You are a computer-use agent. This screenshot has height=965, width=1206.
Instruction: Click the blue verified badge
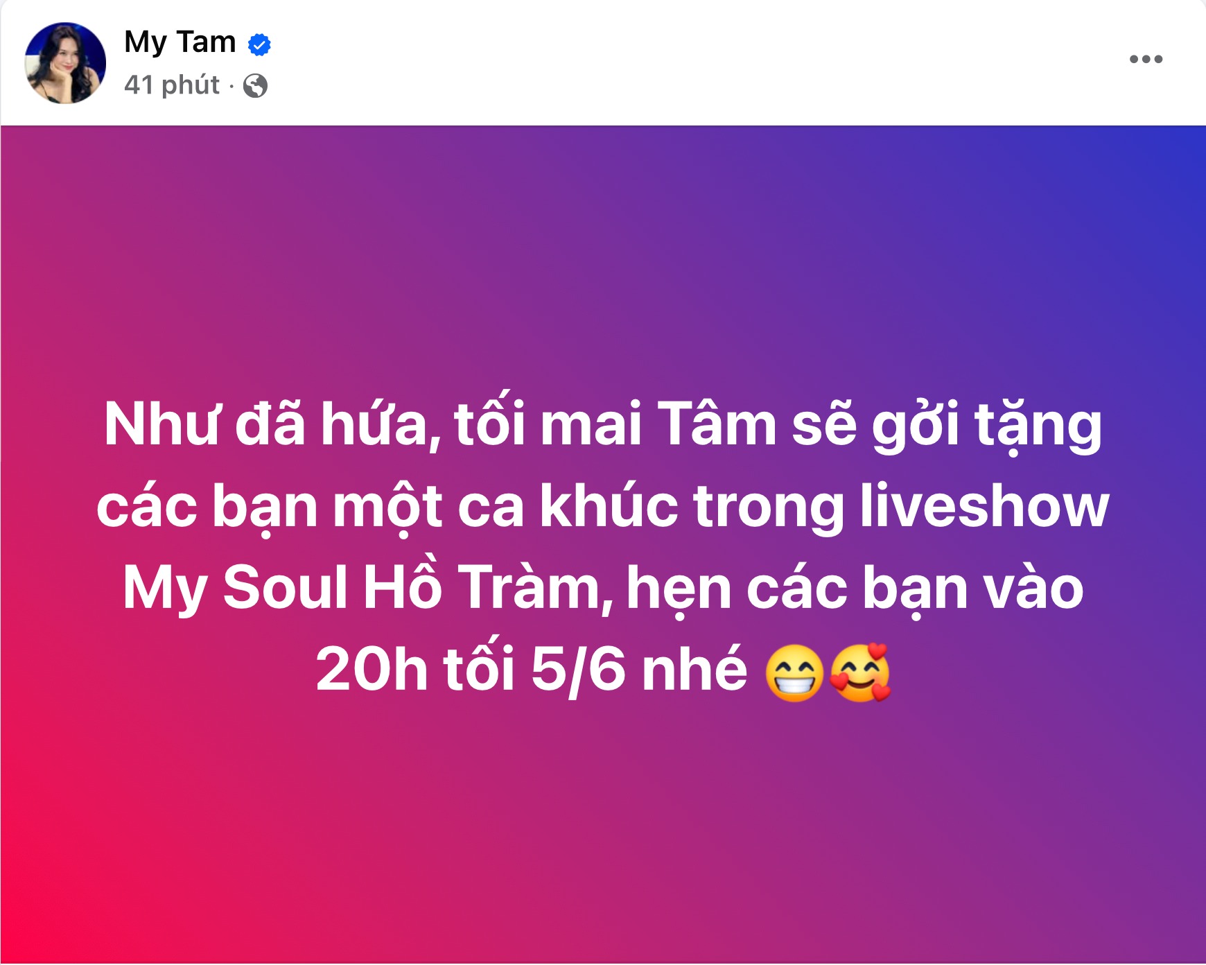[259, 44]
